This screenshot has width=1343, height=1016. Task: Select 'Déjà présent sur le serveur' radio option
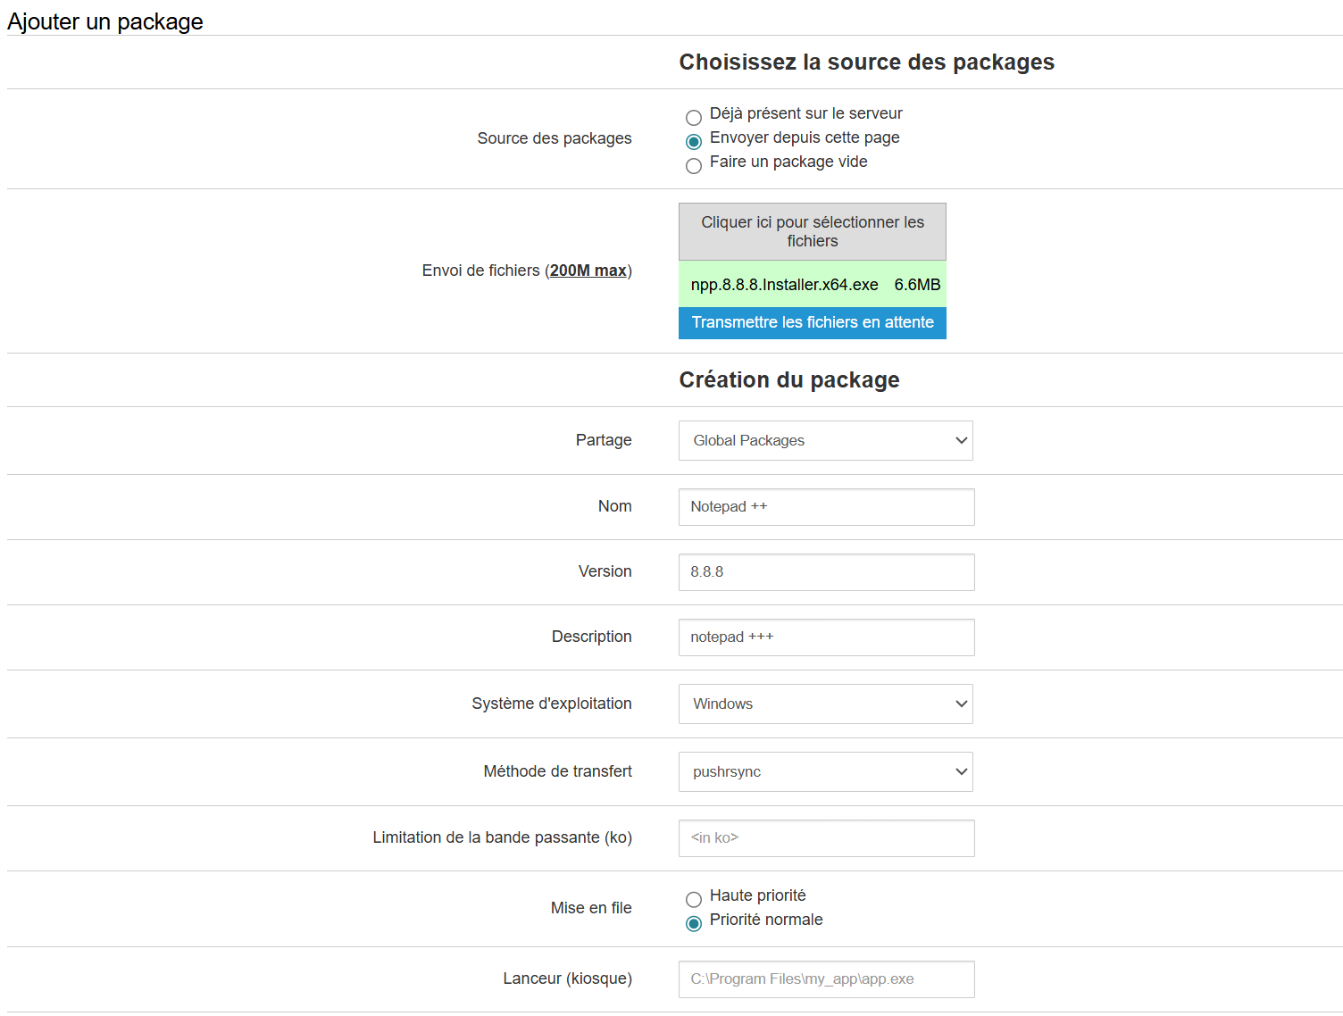[x=694, y=118]
